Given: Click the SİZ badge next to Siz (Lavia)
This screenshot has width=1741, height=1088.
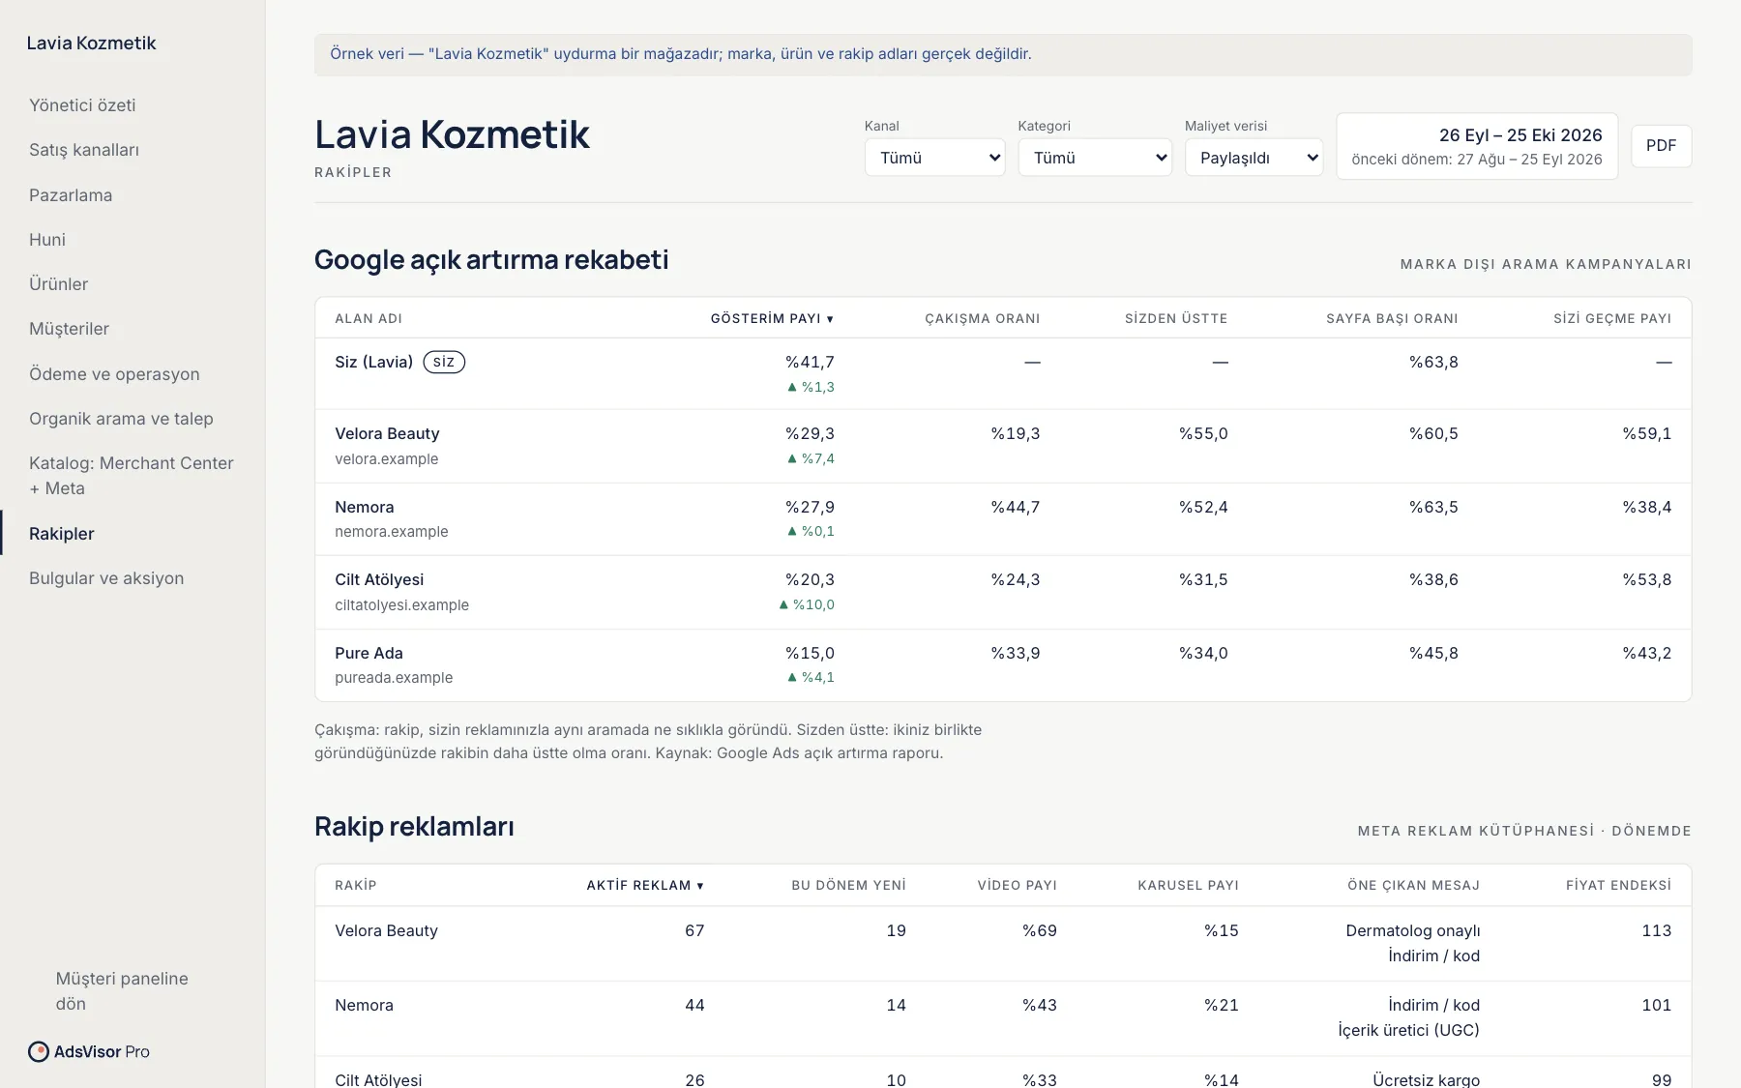Looking at the screenshot, I should click(x=444, y=362).
